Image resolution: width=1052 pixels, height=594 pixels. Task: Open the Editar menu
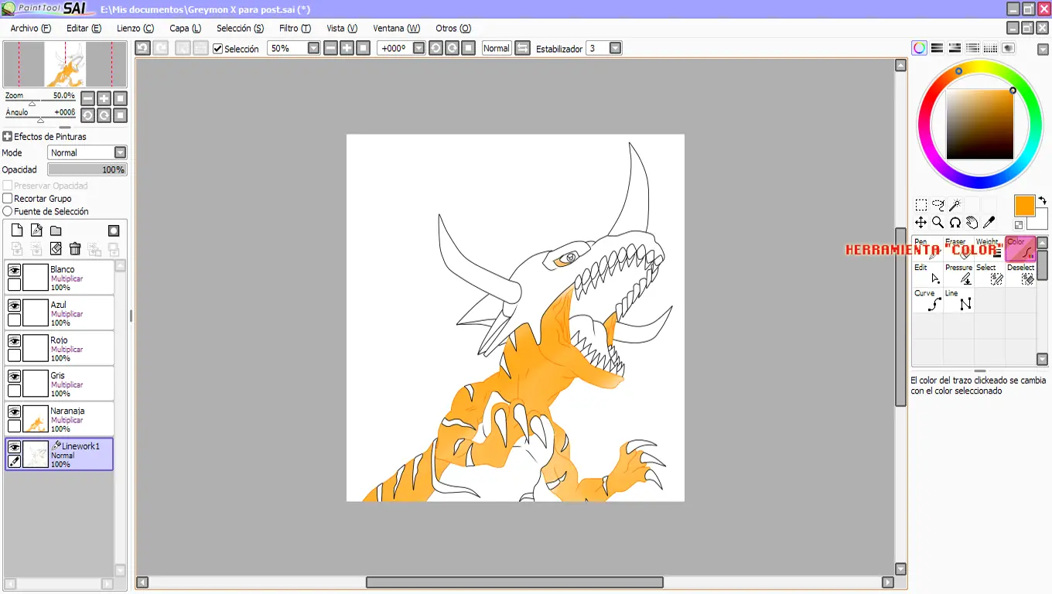pyautogui.click(x=84, y=28)
